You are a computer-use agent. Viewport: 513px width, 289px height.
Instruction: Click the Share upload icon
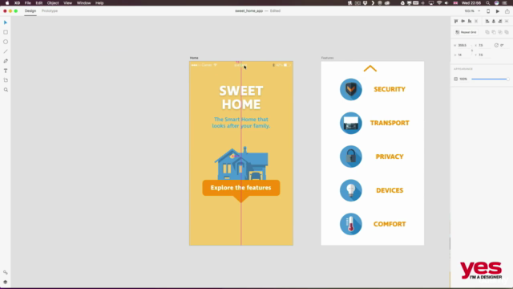[x=507, y=11]
